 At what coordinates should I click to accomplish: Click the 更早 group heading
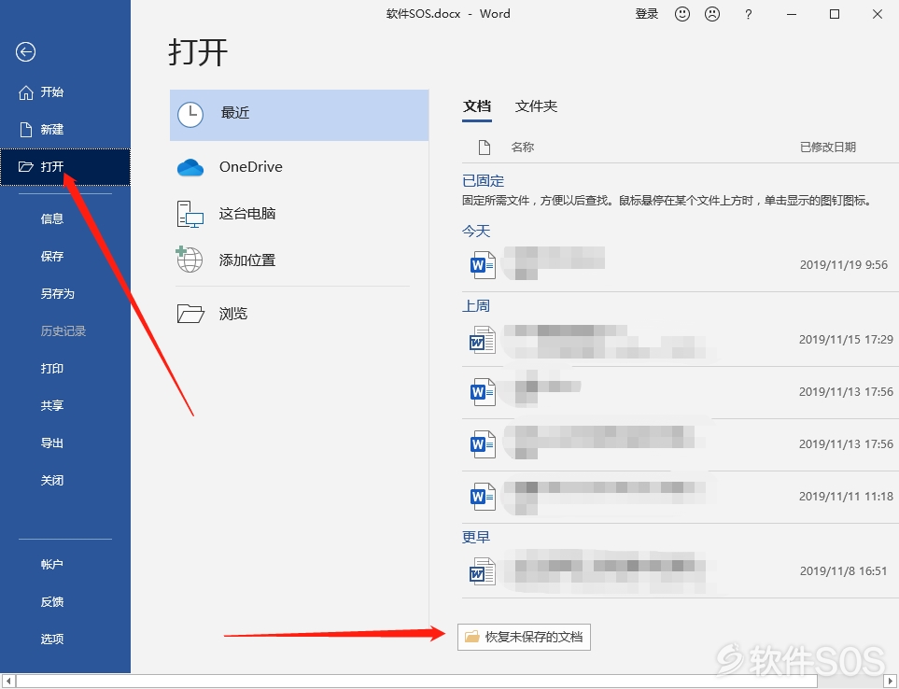476,537
